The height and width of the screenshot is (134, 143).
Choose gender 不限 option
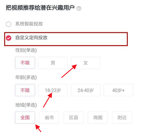coord(25,63)
